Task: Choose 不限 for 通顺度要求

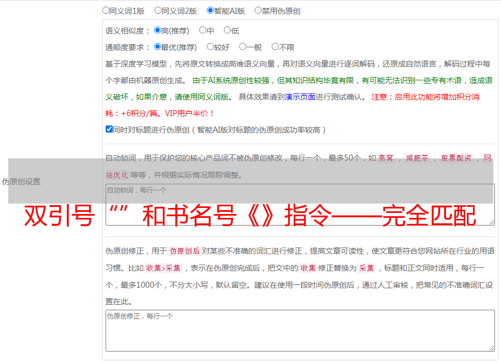Action: pos(275,47)
